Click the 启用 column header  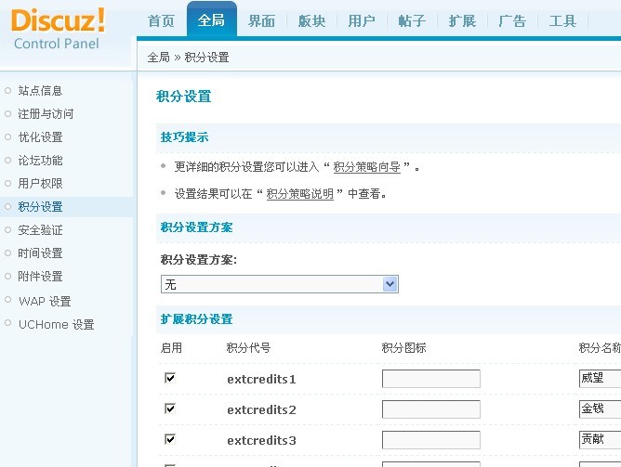(x=171, y=348)
